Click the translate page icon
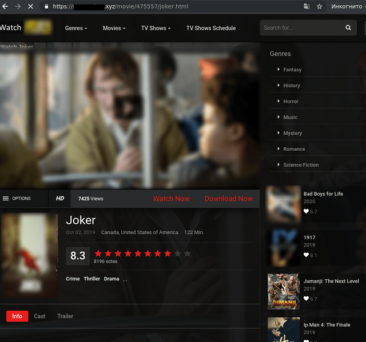366x342 pixels. 307,6
